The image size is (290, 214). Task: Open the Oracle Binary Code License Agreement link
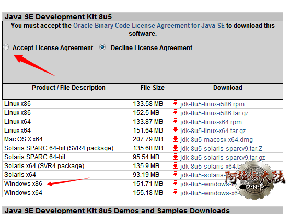pyautogui.click(x=149, y=26)
